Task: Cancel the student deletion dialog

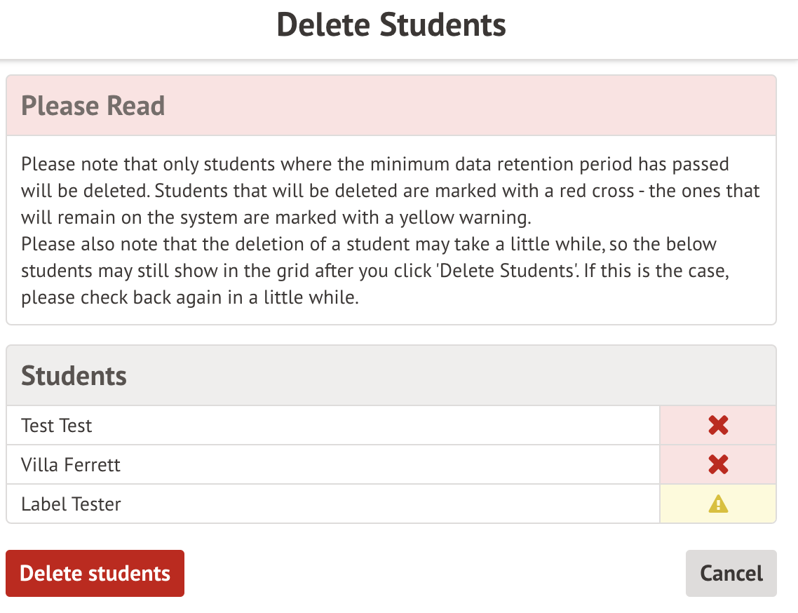Action: point(731,573)
